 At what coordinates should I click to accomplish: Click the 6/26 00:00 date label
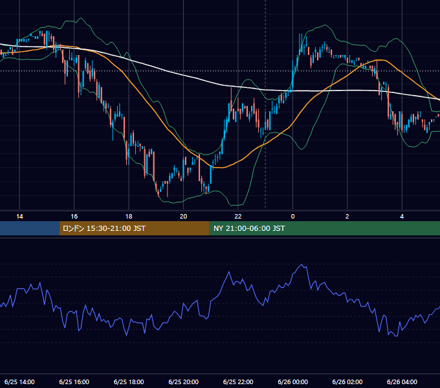[292, 382]
